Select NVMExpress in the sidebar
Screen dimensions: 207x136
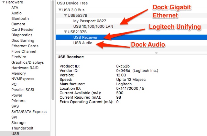tap(23, 79)
